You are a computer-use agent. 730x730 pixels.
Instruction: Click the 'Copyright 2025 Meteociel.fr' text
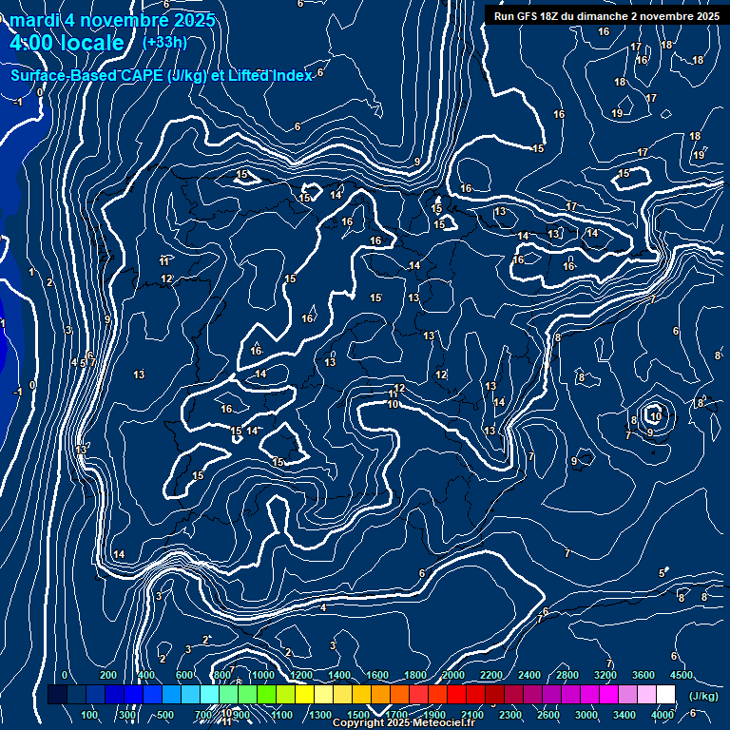(x=404, y=722)
